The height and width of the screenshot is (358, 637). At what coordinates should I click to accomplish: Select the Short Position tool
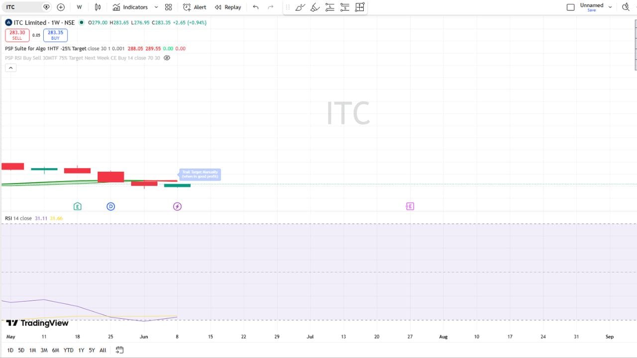[344, 7]
